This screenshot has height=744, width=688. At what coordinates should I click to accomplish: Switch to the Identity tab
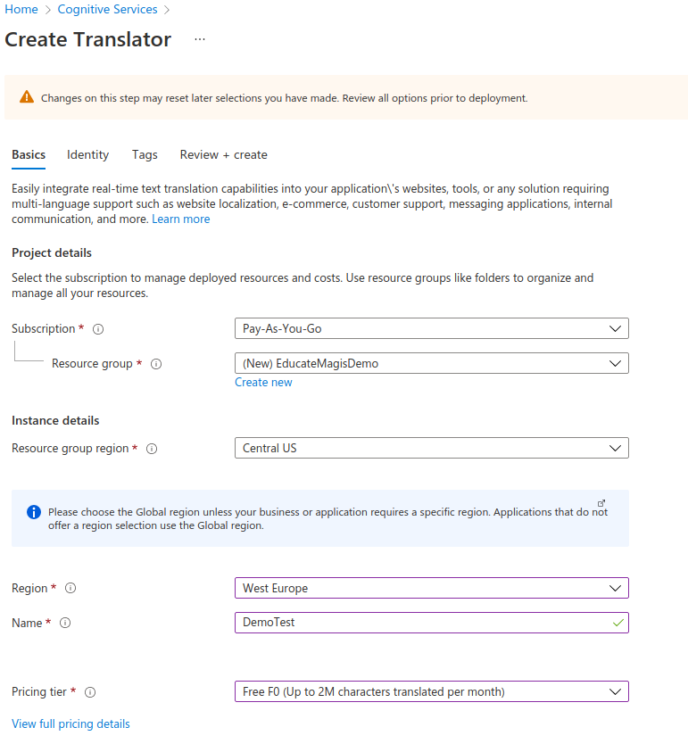click(x=87, y=154)
